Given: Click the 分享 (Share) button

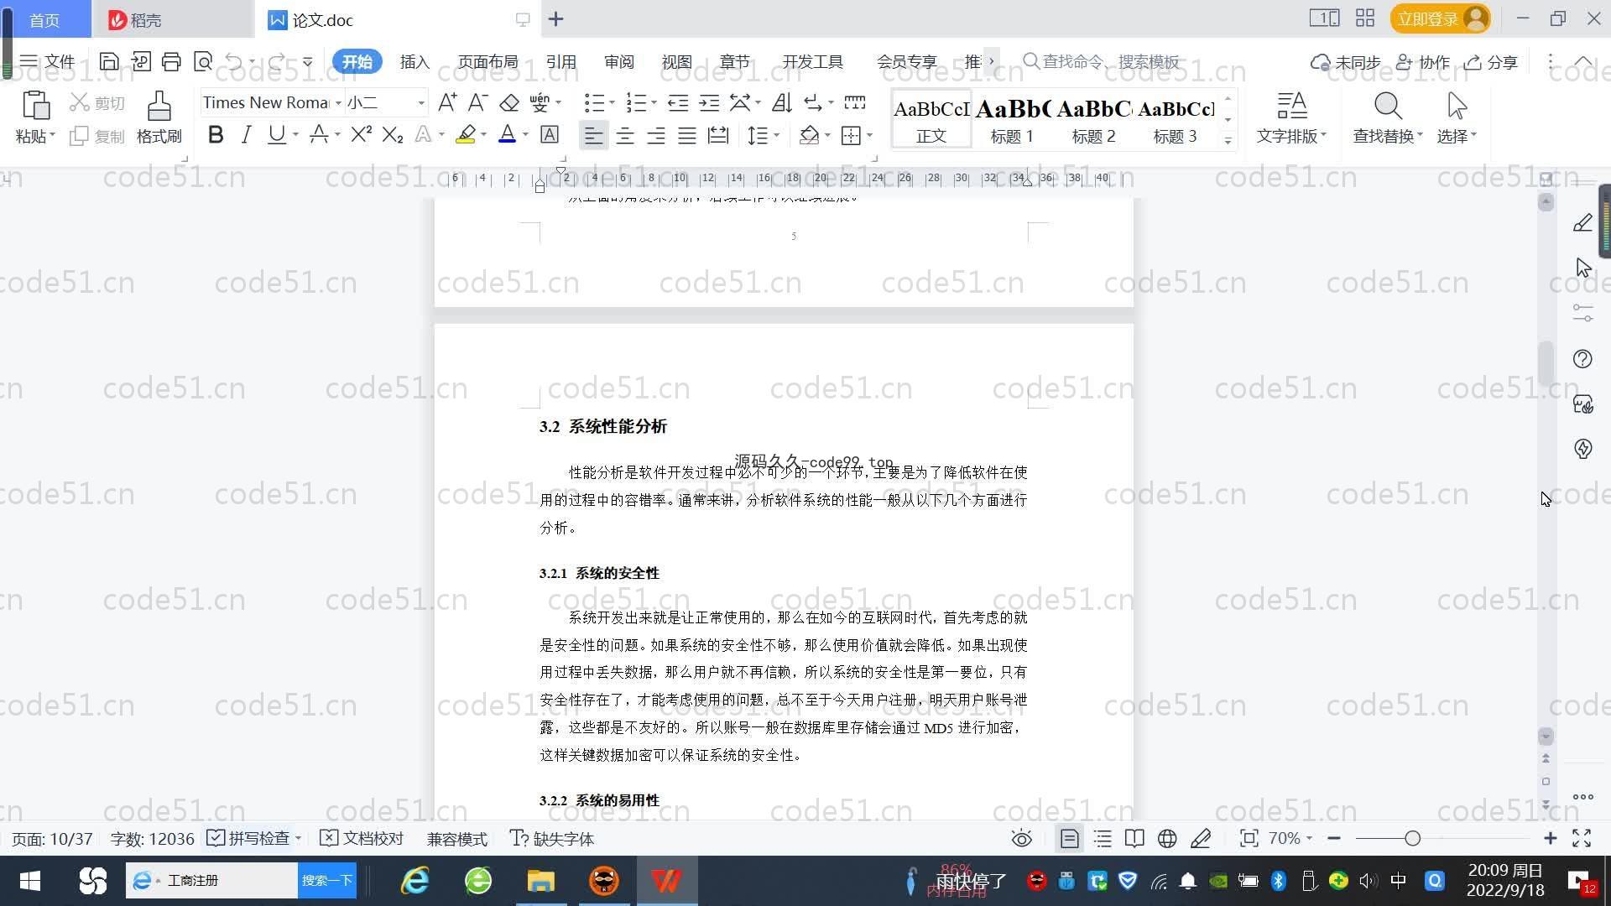Looking at the screenshot, I should (1491, 62).
